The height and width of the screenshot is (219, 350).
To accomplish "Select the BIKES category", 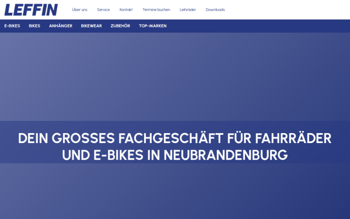I will click(x=34, y=26).
